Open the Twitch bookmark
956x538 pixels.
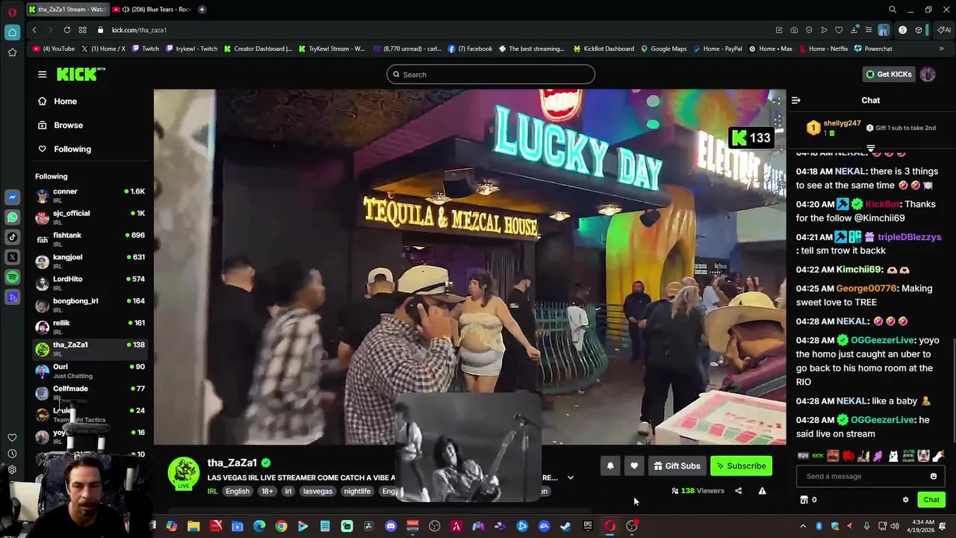point(146,49)
